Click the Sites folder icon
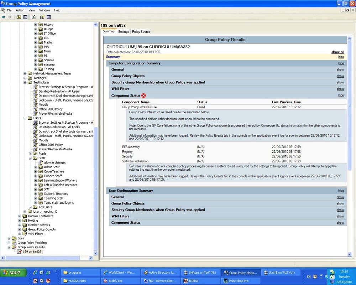 pos(14,238)
